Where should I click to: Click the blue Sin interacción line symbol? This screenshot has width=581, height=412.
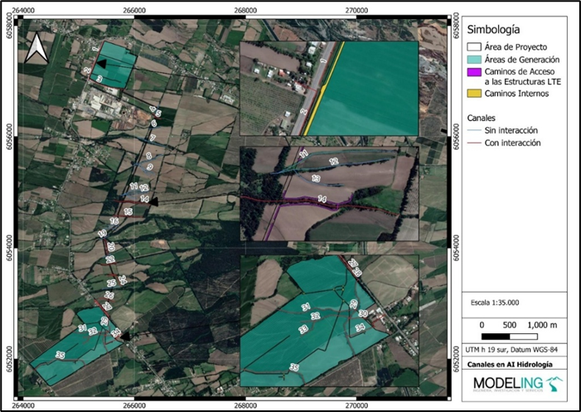click(x=475, y=130)
